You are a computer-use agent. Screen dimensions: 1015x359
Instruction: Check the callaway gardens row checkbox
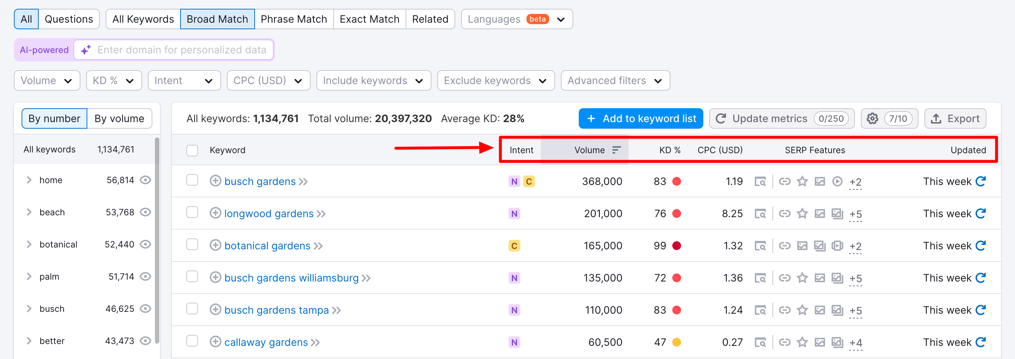coord(192,341)
